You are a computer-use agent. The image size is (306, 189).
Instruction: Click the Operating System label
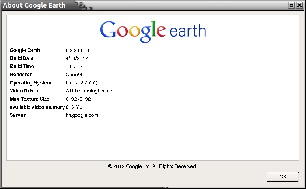[30, 83]
